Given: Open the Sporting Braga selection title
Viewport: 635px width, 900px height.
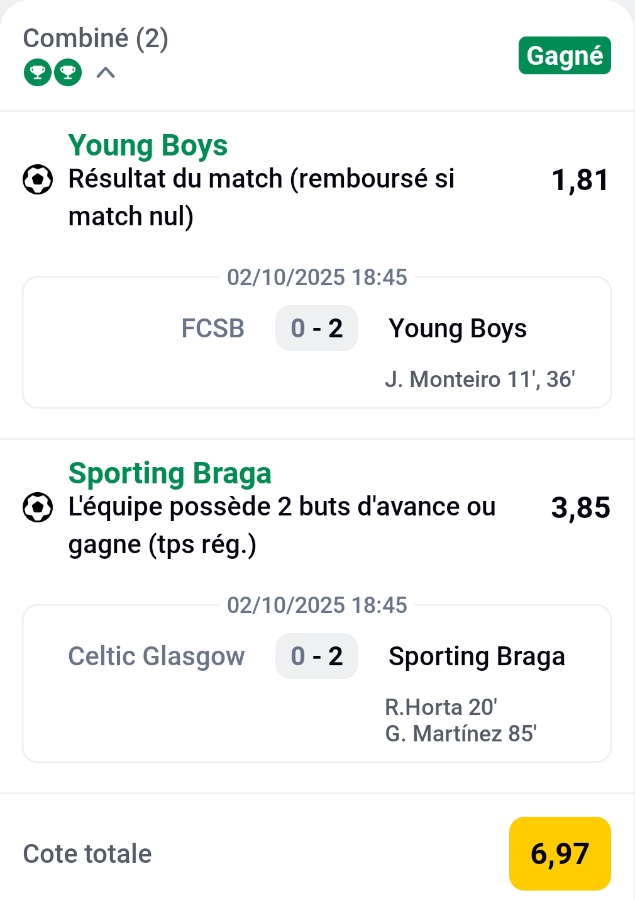Looking at the screenshot, I should [170, 473].
